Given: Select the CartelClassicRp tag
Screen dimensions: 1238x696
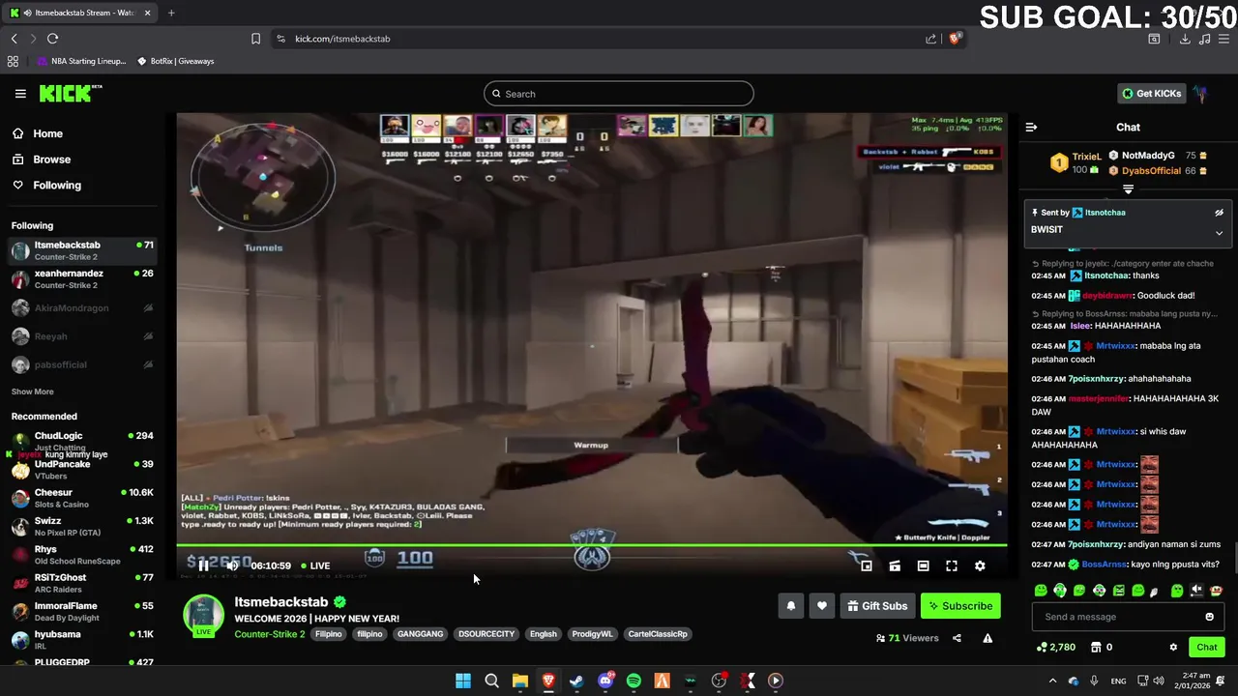Looking at the screenshot, I should pyautogui.click(x=658, y=634).
